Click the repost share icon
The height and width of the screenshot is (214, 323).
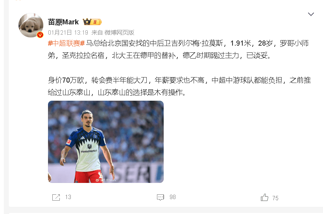coord(56,197)
